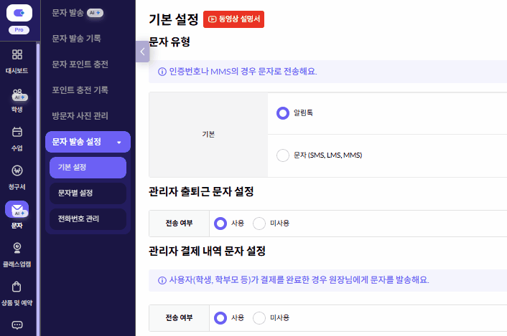Collapse the side panel with arrow handle
Viewport: 507px width, 336px height.
[x=142, y=52]
